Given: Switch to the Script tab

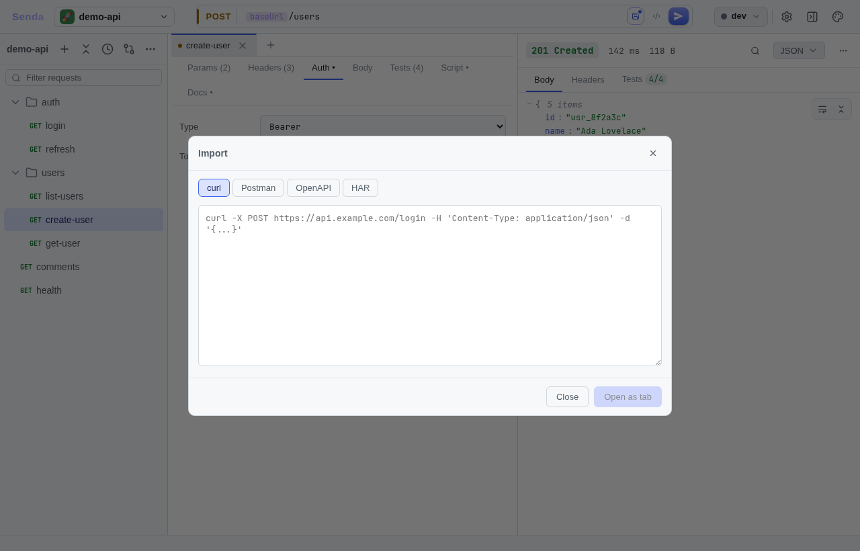Looking at the screenshot, I should [455, 68].
